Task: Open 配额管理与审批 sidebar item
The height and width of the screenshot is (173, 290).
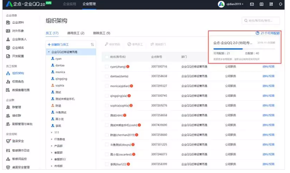Action: 19,124
